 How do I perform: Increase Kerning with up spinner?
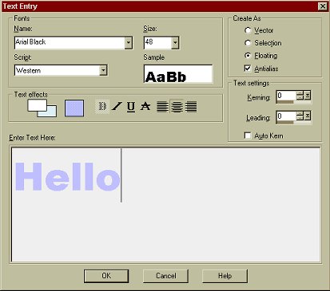[x=300, y=93]
